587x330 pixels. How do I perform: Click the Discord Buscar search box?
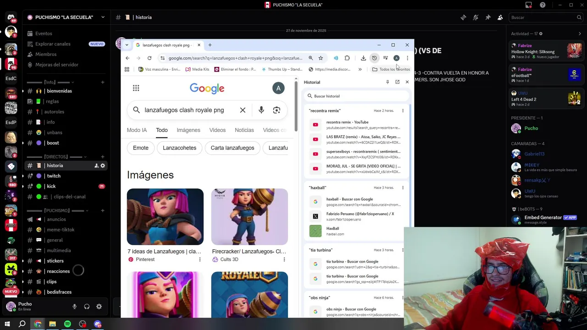click(x=546, y=17)
